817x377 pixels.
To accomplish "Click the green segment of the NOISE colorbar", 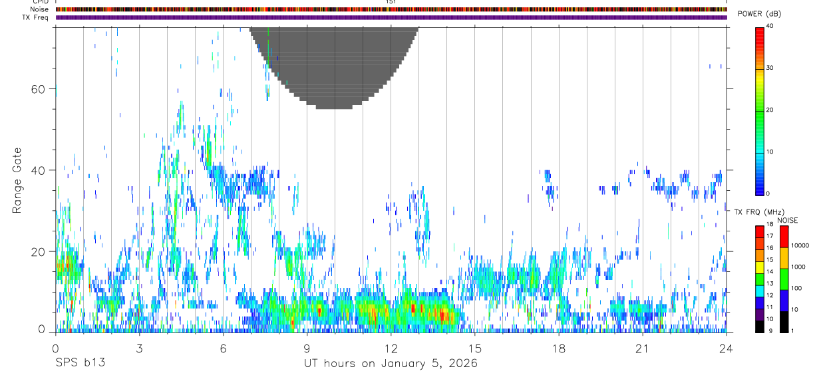I will click(784, 279).
